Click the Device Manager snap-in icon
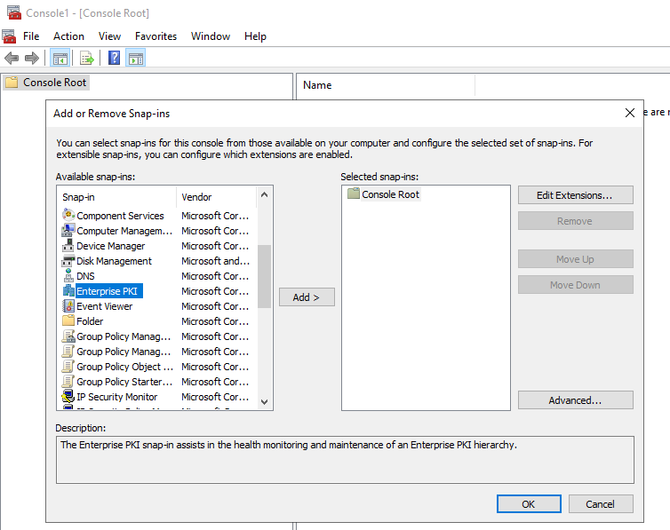This screenshot has width=670, height=530. click(x=69, y=246)
